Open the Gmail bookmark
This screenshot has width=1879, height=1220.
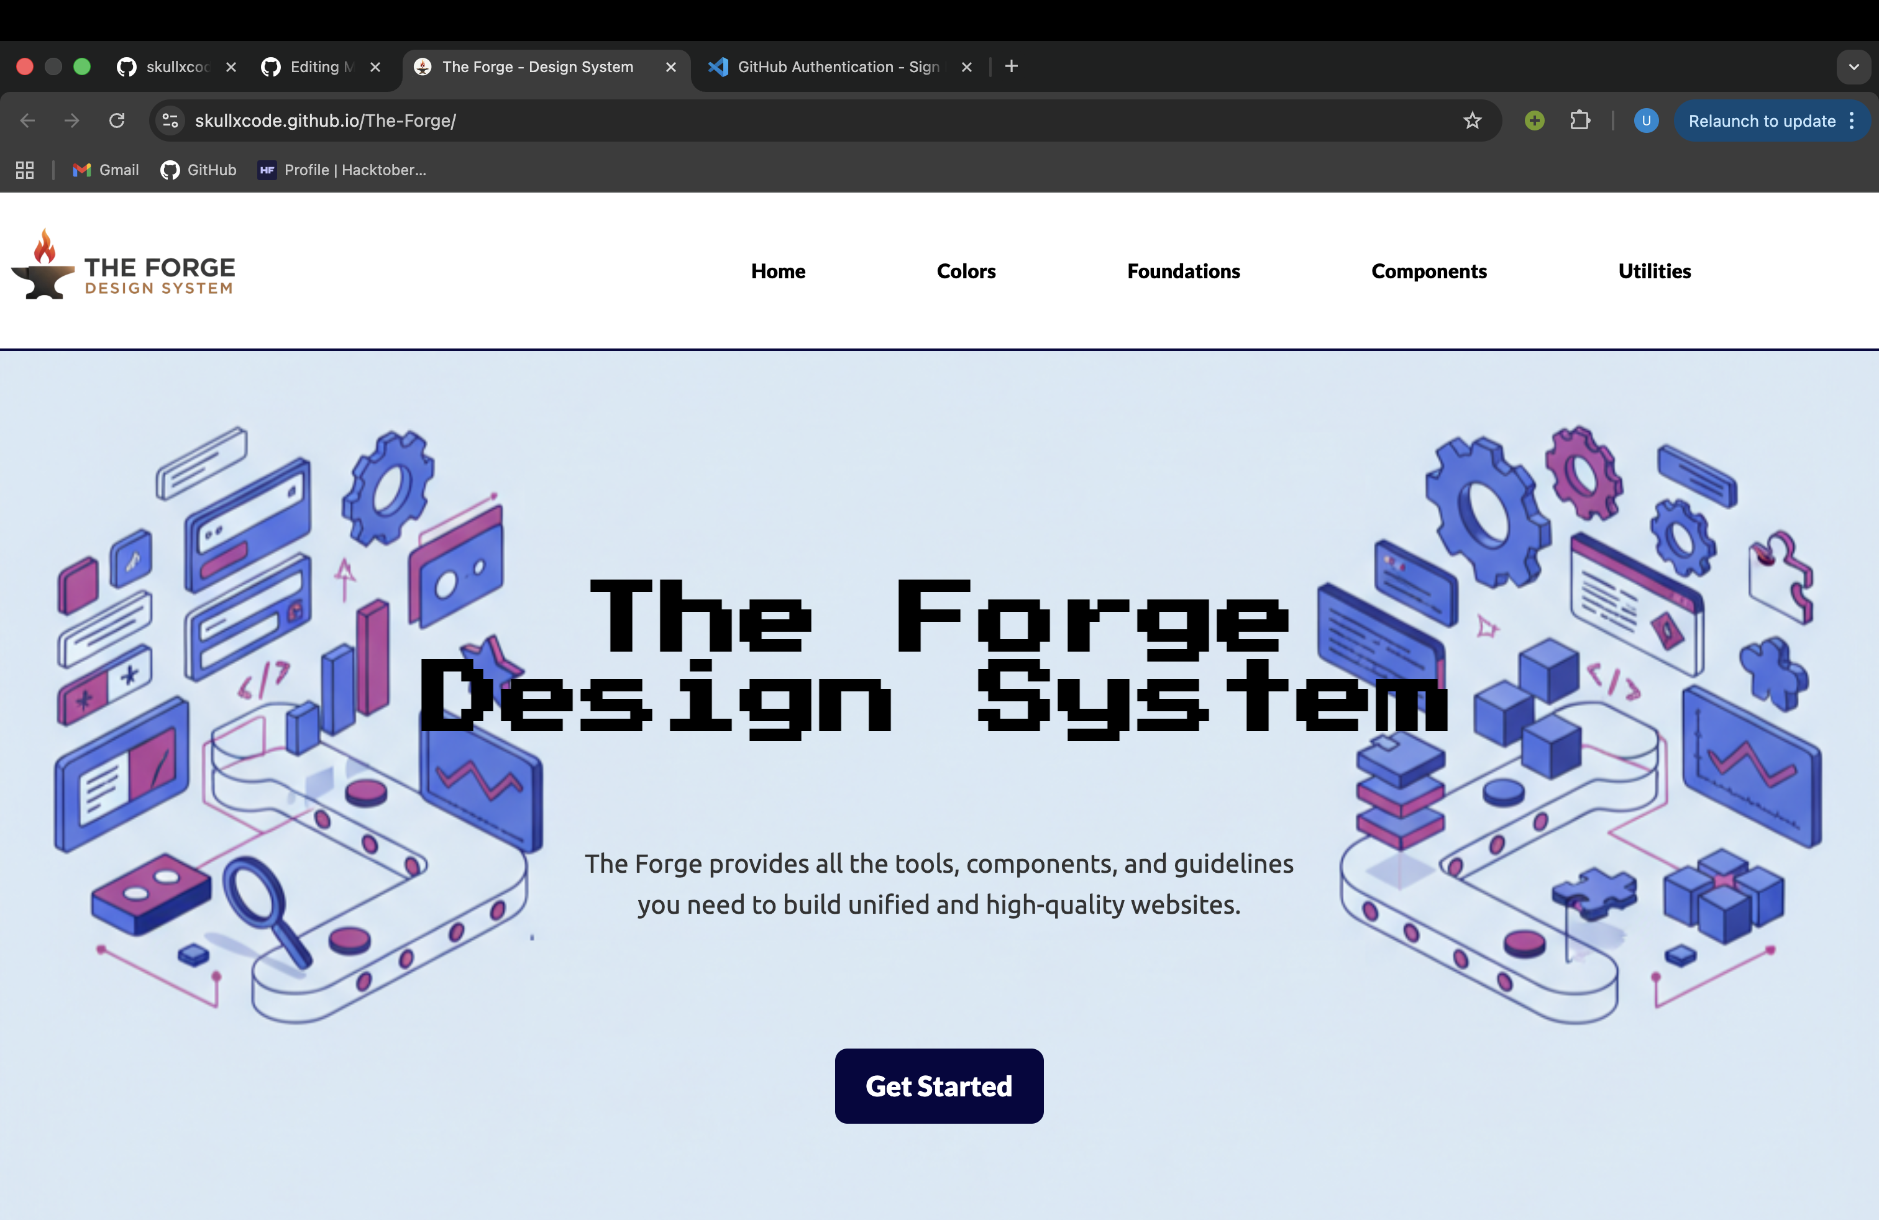pos(106,170)
